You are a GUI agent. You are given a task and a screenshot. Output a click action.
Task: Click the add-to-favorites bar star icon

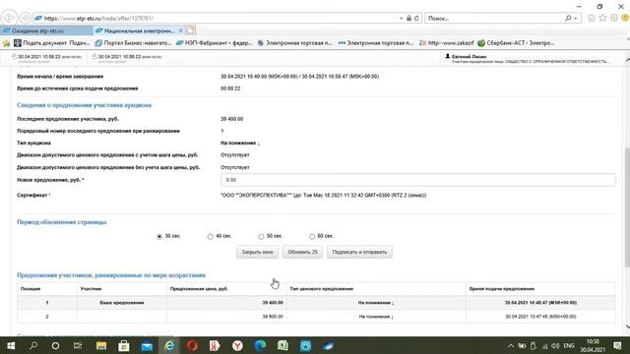(x=7, y=43)
